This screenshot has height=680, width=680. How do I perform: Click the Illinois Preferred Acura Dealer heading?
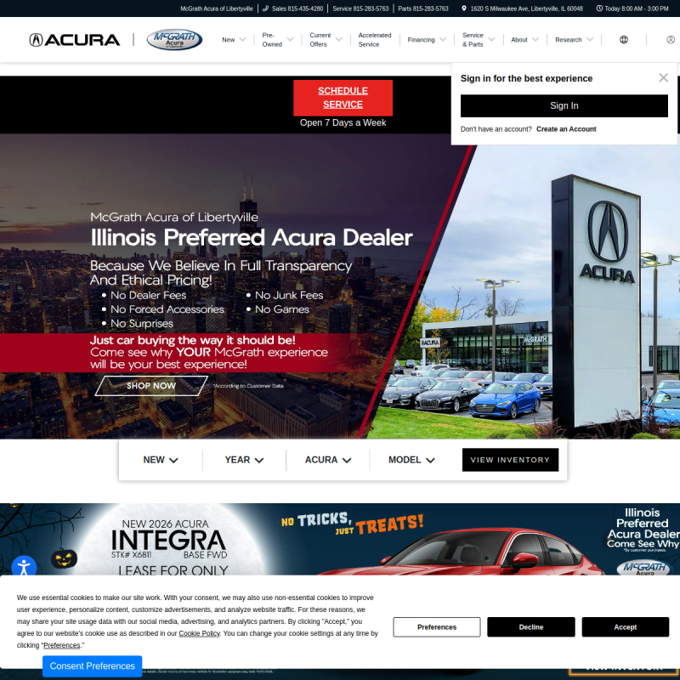251,237
